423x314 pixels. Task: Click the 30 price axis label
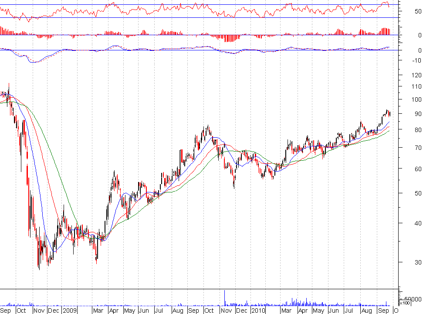[x=418, y=262]
